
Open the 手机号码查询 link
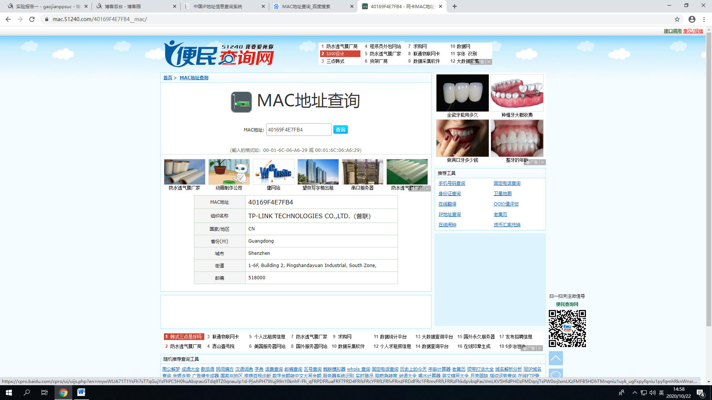click(x=451, y=183)
